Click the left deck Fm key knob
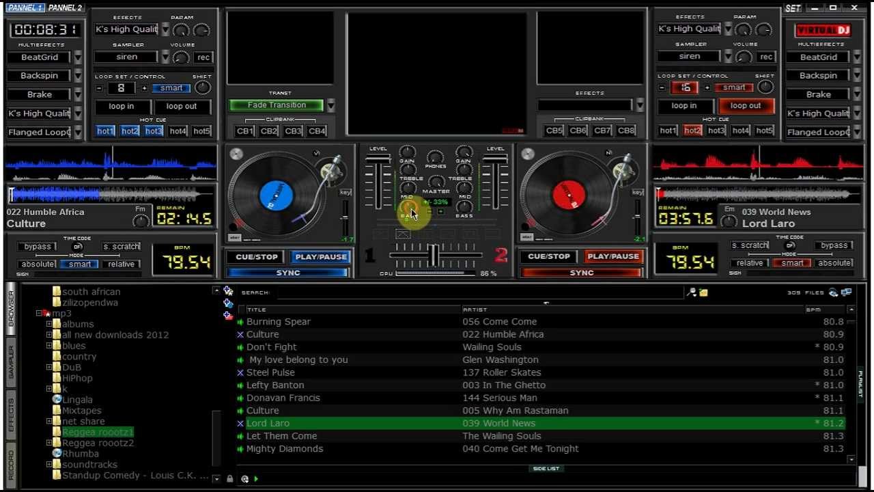The width and height of the screenshot is (874, 492). (x=141, y=221)
